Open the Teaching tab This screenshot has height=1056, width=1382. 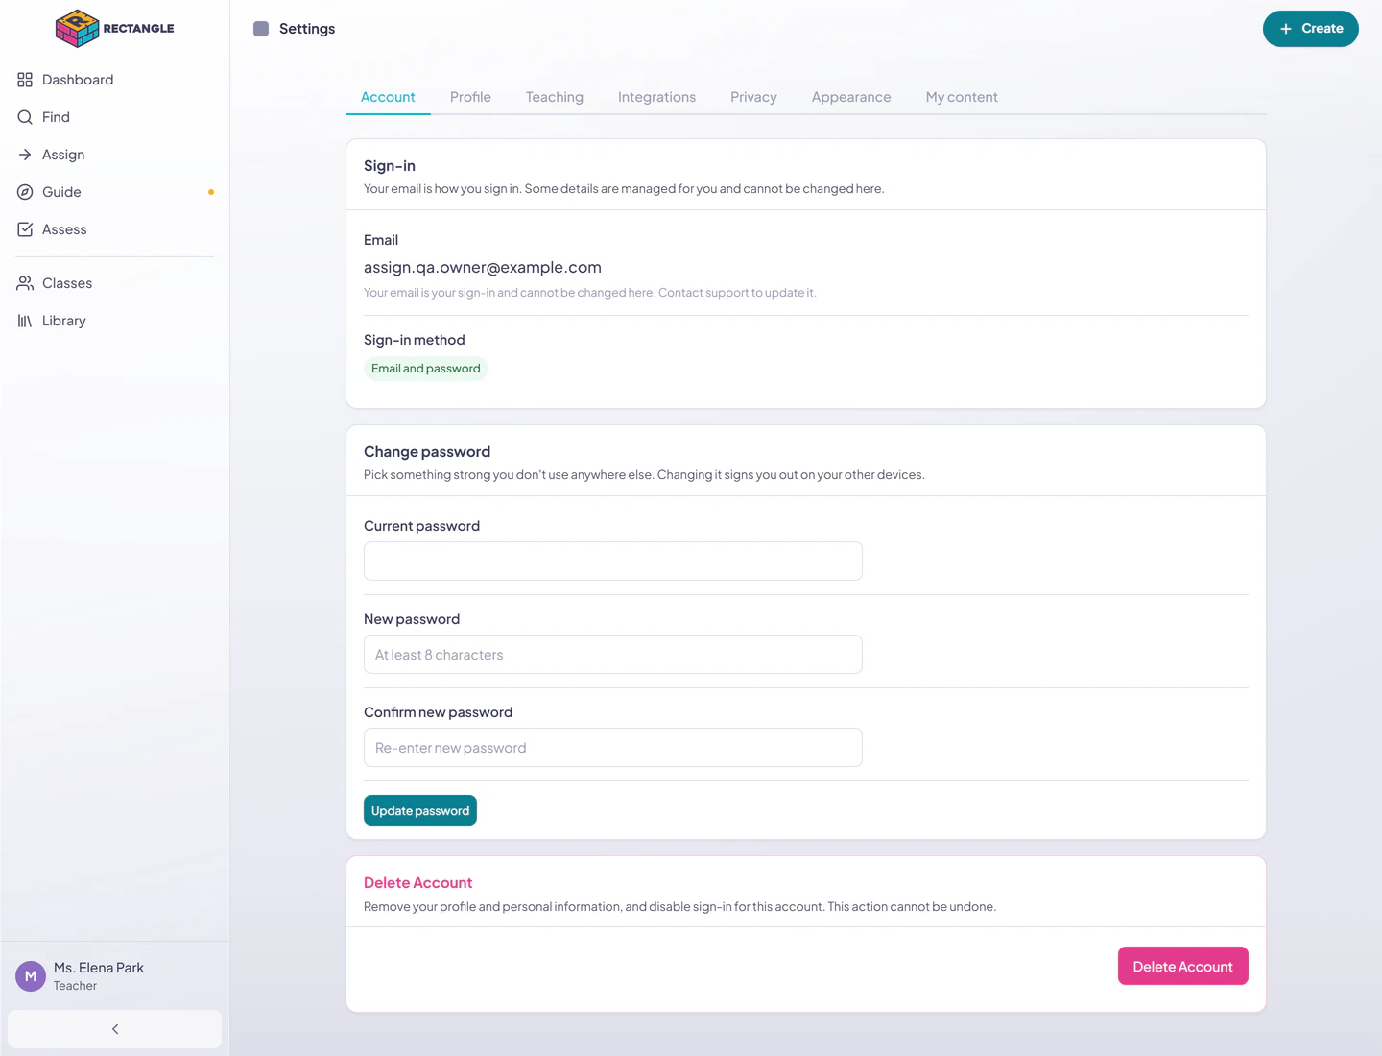point(555,97)
